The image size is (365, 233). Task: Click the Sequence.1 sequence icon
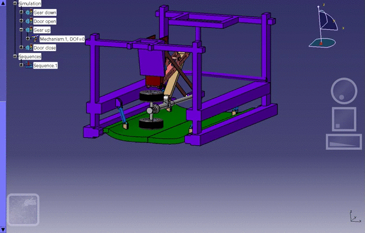[29, 65]
